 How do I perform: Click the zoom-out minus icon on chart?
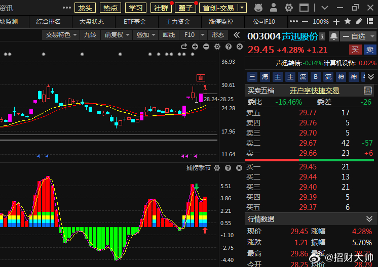pos(206,47)
